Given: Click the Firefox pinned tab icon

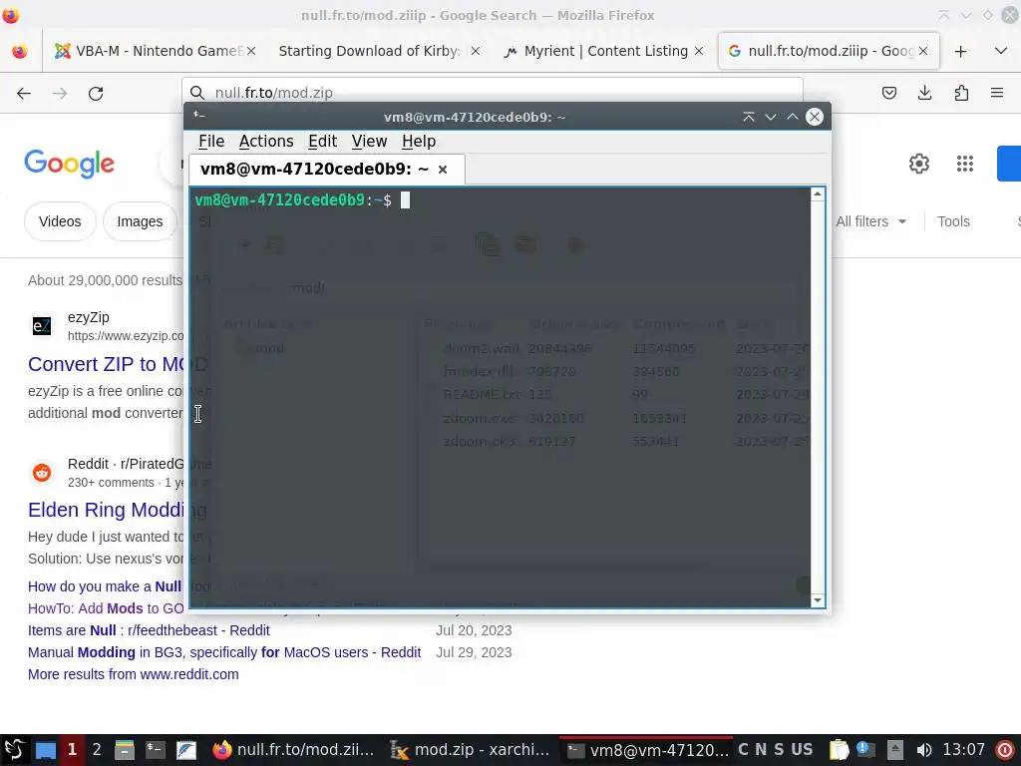Looking at the screenshot, I should 20,51.
